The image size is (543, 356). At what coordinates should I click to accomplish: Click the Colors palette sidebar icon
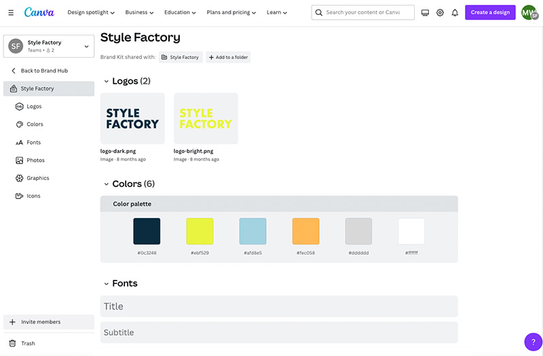click(x=20, y=124)
